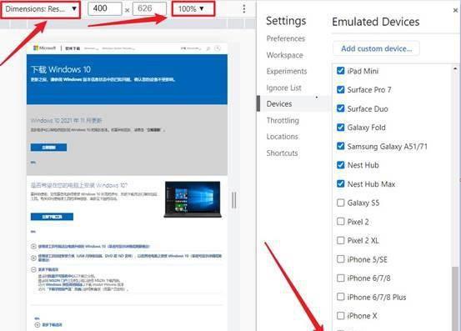The width and height of the screenshot is (461, 331).
Task: Expand the second plus-circle item in the page
Action: pyautogui.click(x=33, y=258)
